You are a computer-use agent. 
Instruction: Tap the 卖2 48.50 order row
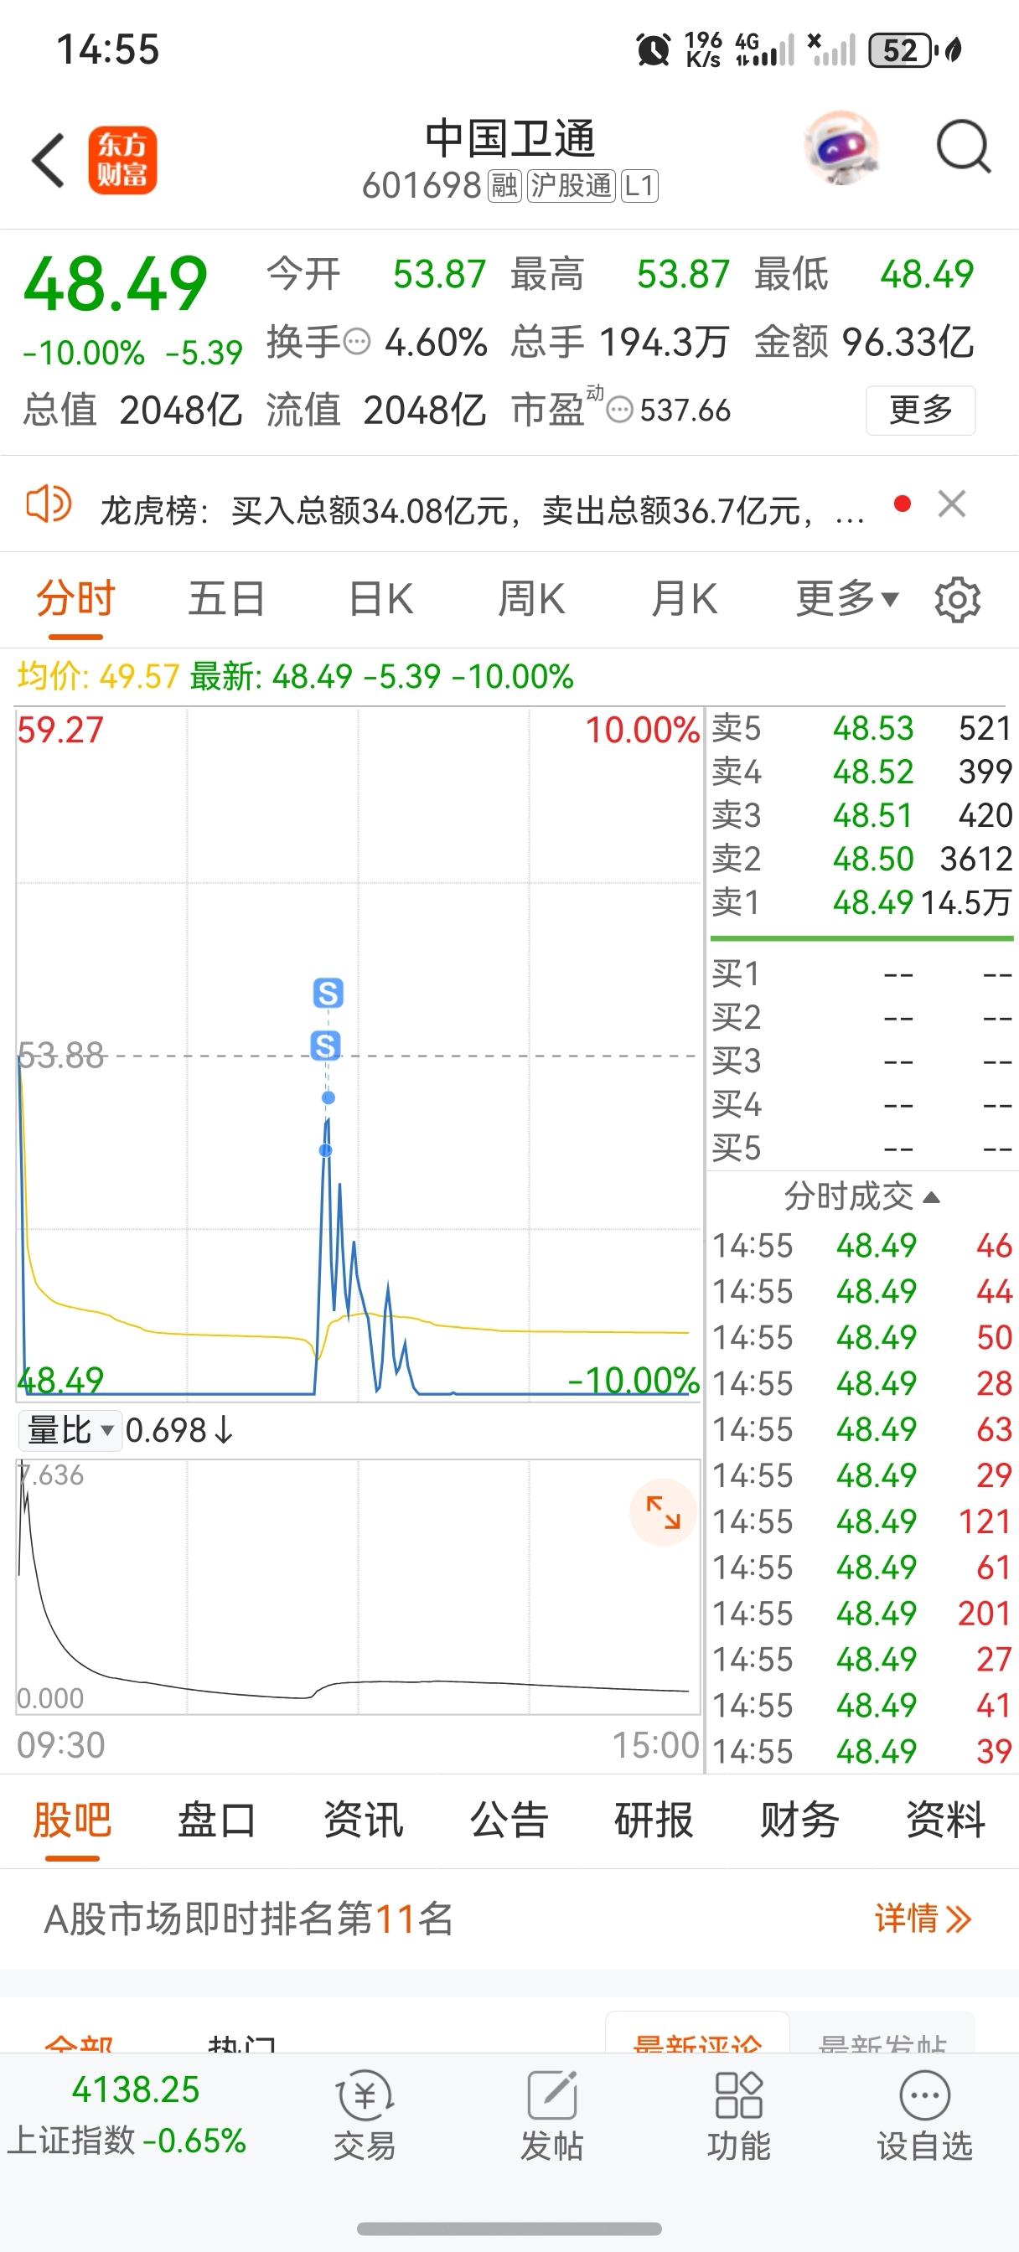[x=861, y=859]
